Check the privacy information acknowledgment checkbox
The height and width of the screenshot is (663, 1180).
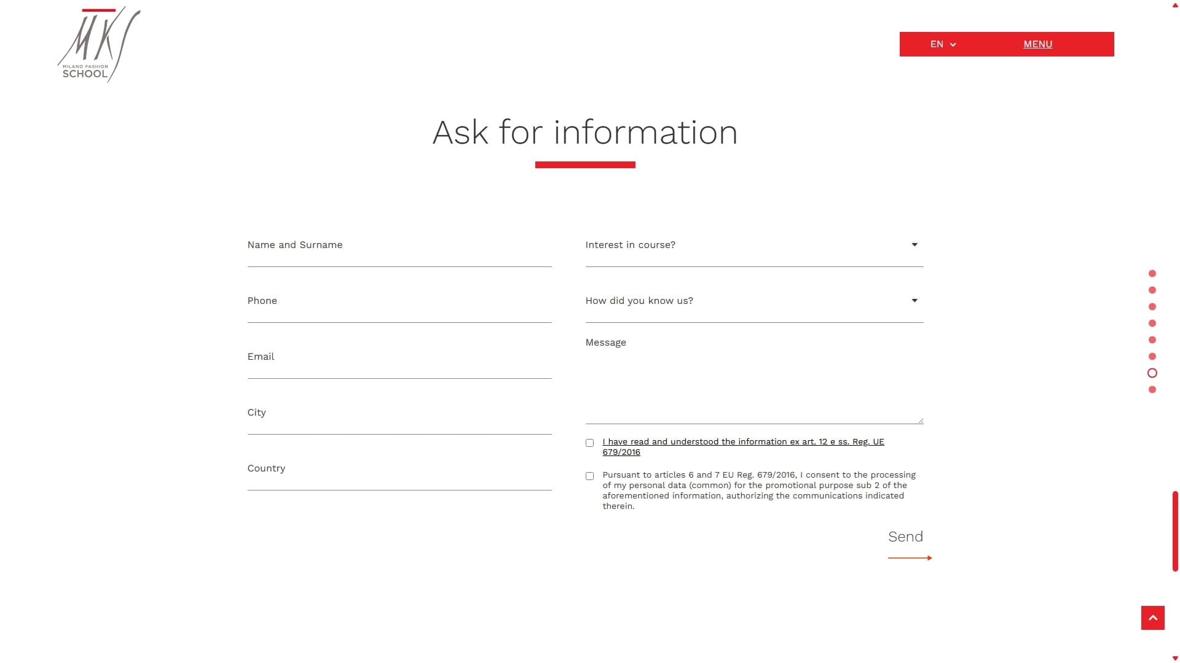(589, 443)
